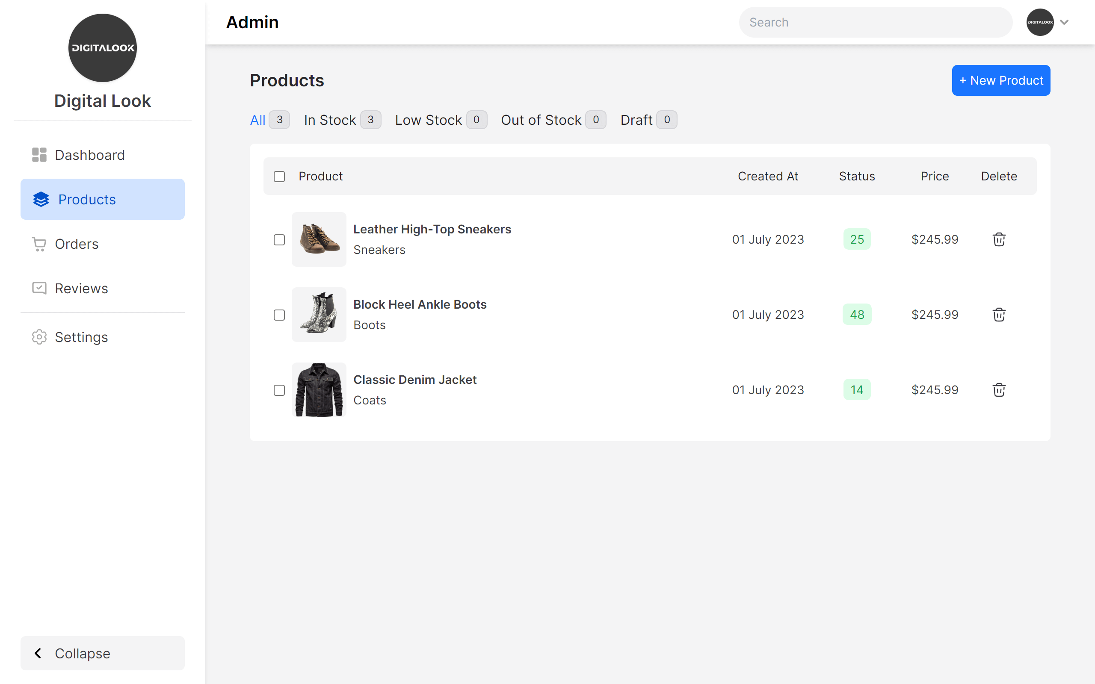The height and width of the screenshot is (684, 1095).
Task: Remove Classic Denim Jacket with trash icon
Action: pyautogui.click(x=999, y=389)
